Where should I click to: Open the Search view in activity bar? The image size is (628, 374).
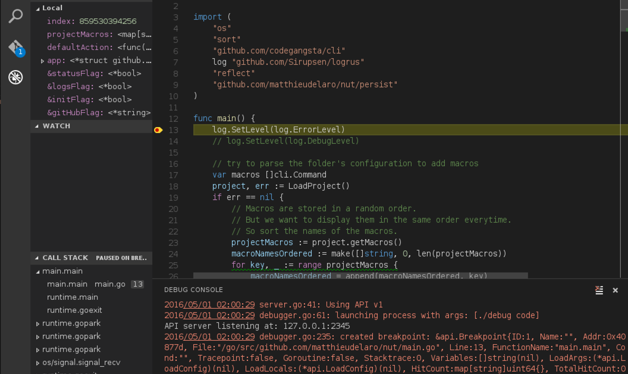tap(15, 16)
